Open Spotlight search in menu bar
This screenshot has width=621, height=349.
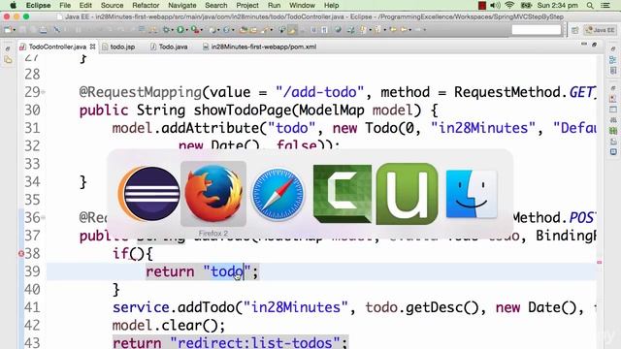pos(590,6)
